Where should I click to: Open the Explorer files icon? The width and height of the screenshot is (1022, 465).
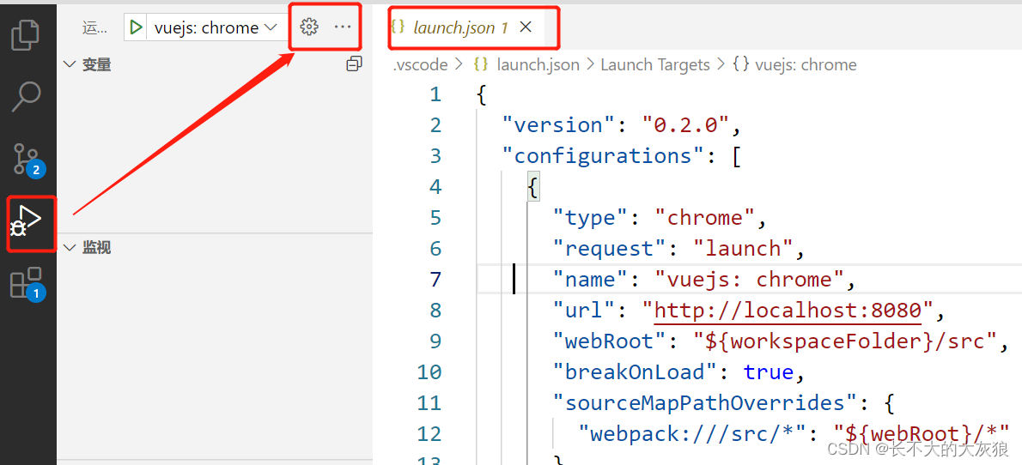[x=26, y=34]
